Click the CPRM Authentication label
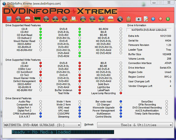The width and height of the screenshot is (176, 140). tap(24, 114)
